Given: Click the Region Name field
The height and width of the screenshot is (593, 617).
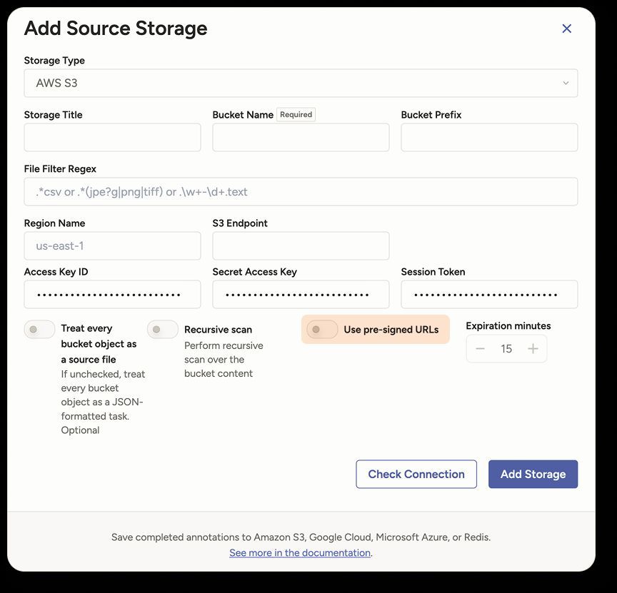Looking at the screenshot, I should tap(112, 245).
